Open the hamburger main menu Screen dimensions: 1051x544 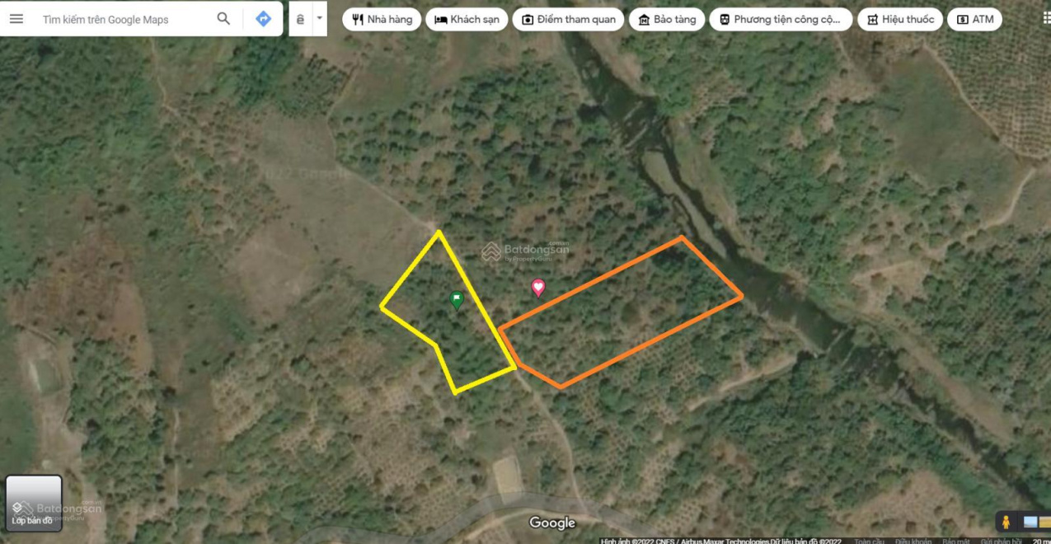[16, 19]
